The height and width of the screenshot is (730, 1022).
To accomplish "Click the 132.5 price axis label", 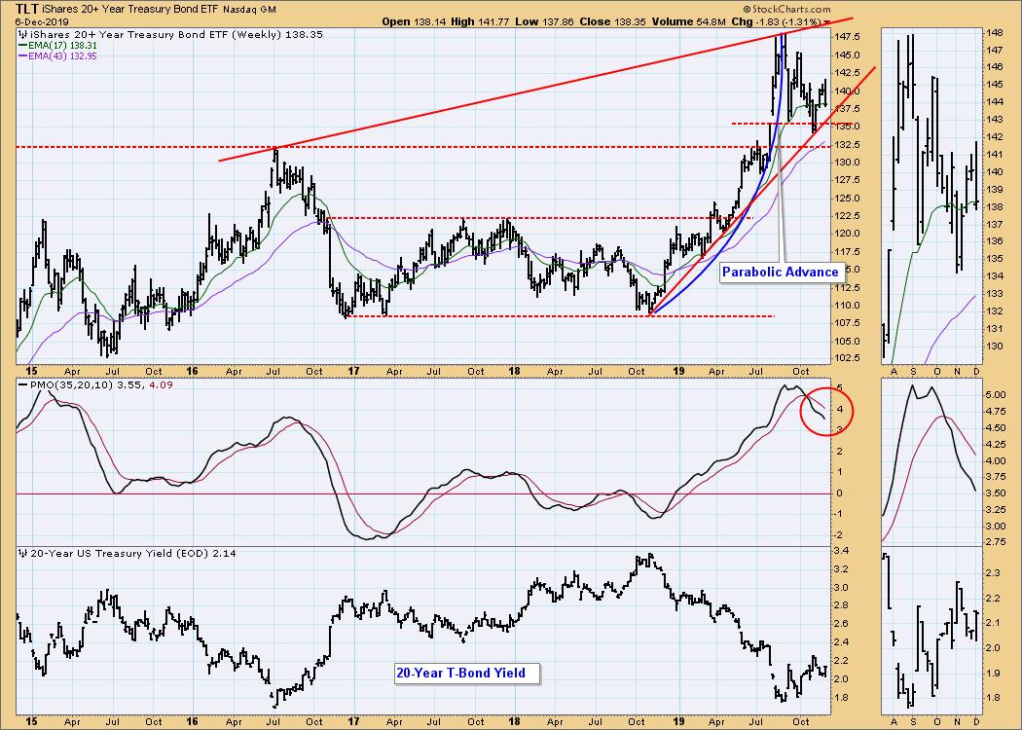I will coord(848,144).
